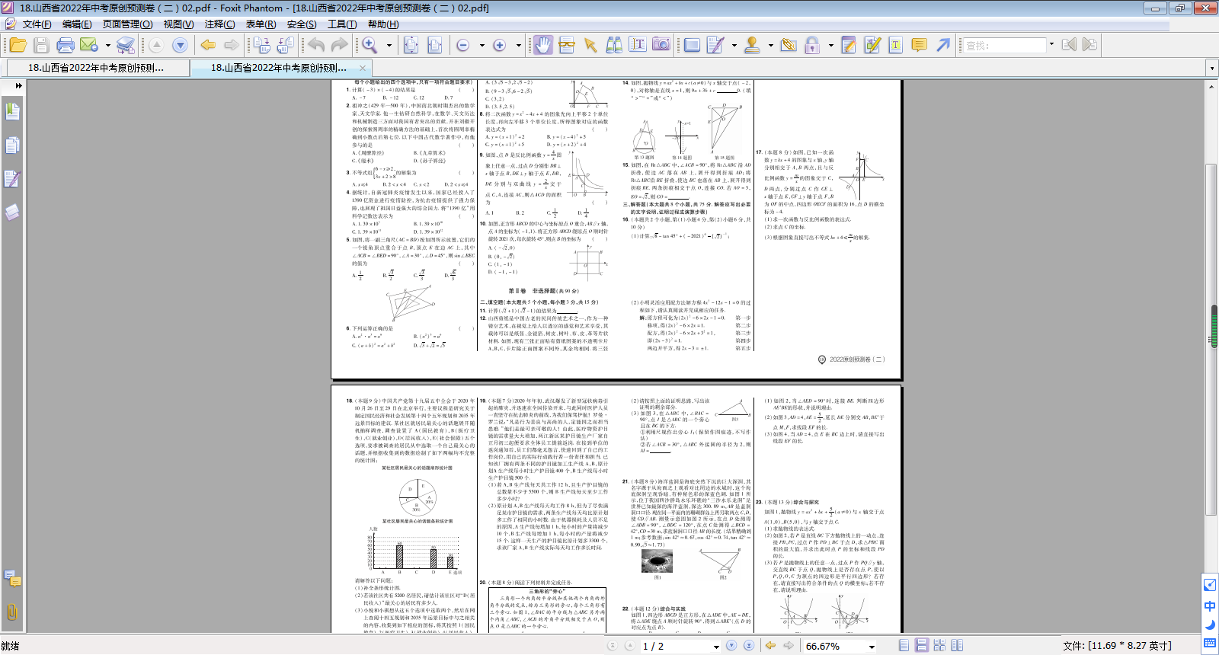This screenshot has height=655, width=1219.
Task: Expand the zoom tool dropdown arrow
Action: (x=389, y=46)
